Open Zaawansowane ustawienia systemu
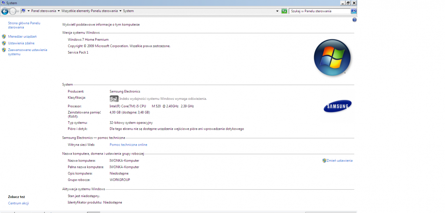 coord(27,52)
